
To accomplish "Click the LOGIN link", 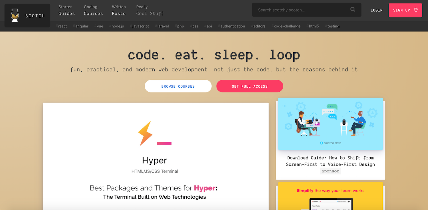I will [x=377, y=10].
